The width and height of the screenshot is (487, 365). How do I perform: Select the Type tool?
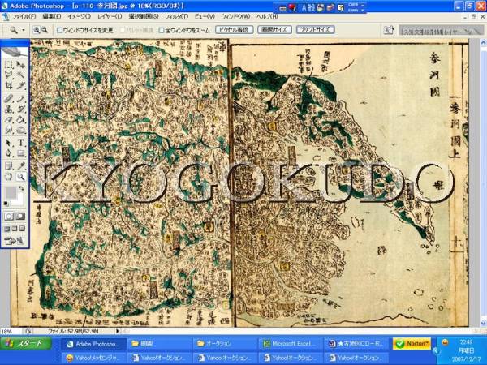(20, 143)
